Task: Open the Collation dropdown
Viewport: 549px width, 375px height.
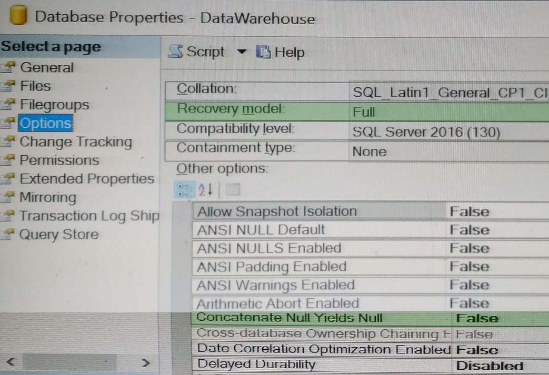Action: point(449,92)
